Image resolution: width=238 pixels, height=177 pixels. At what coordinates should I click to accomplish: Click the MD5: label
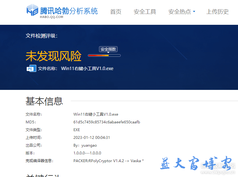31,122
